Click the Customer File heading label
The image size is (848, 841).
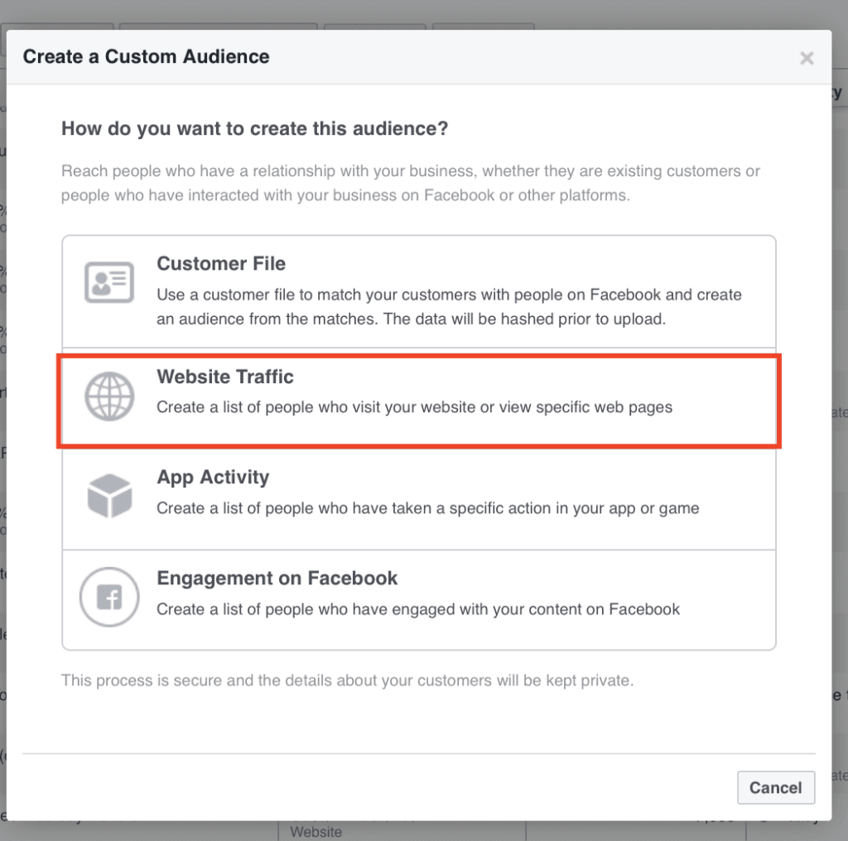pyautogui.click(x=220, y=263)
